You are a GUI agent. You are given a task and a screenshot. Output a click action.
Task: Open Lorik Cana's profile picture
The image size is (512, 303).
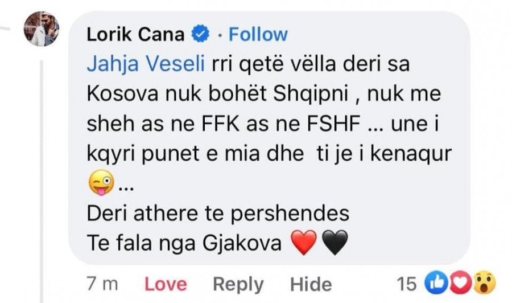click(x=42, y=29)
